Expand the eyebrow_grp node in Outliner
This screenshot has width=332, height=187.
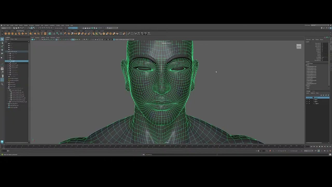tap(9, 67)
